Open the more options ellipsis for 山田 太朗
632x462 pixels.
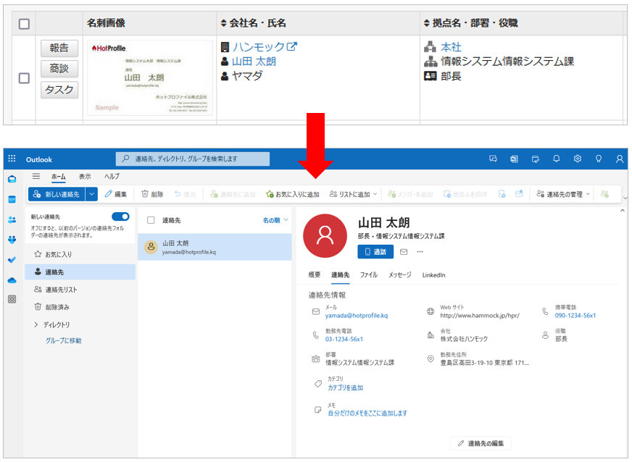[420, 252]
